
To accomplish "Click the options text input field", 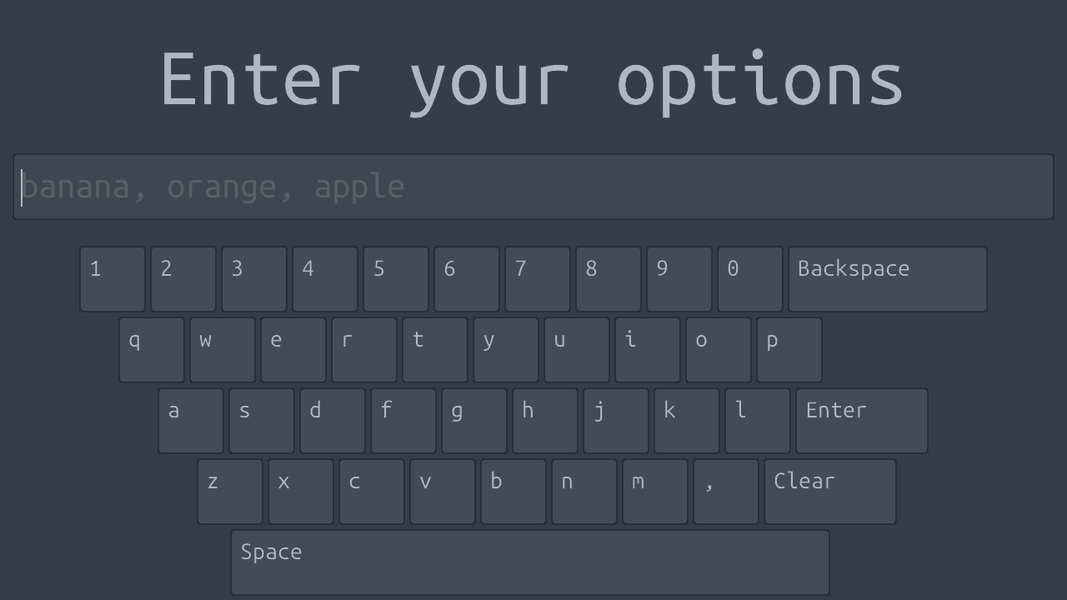I will click(x=533, y=187).
